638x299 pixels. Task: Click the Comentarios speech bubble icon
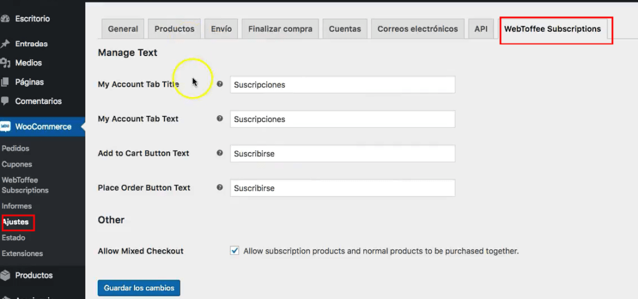[x=4, y=100]
